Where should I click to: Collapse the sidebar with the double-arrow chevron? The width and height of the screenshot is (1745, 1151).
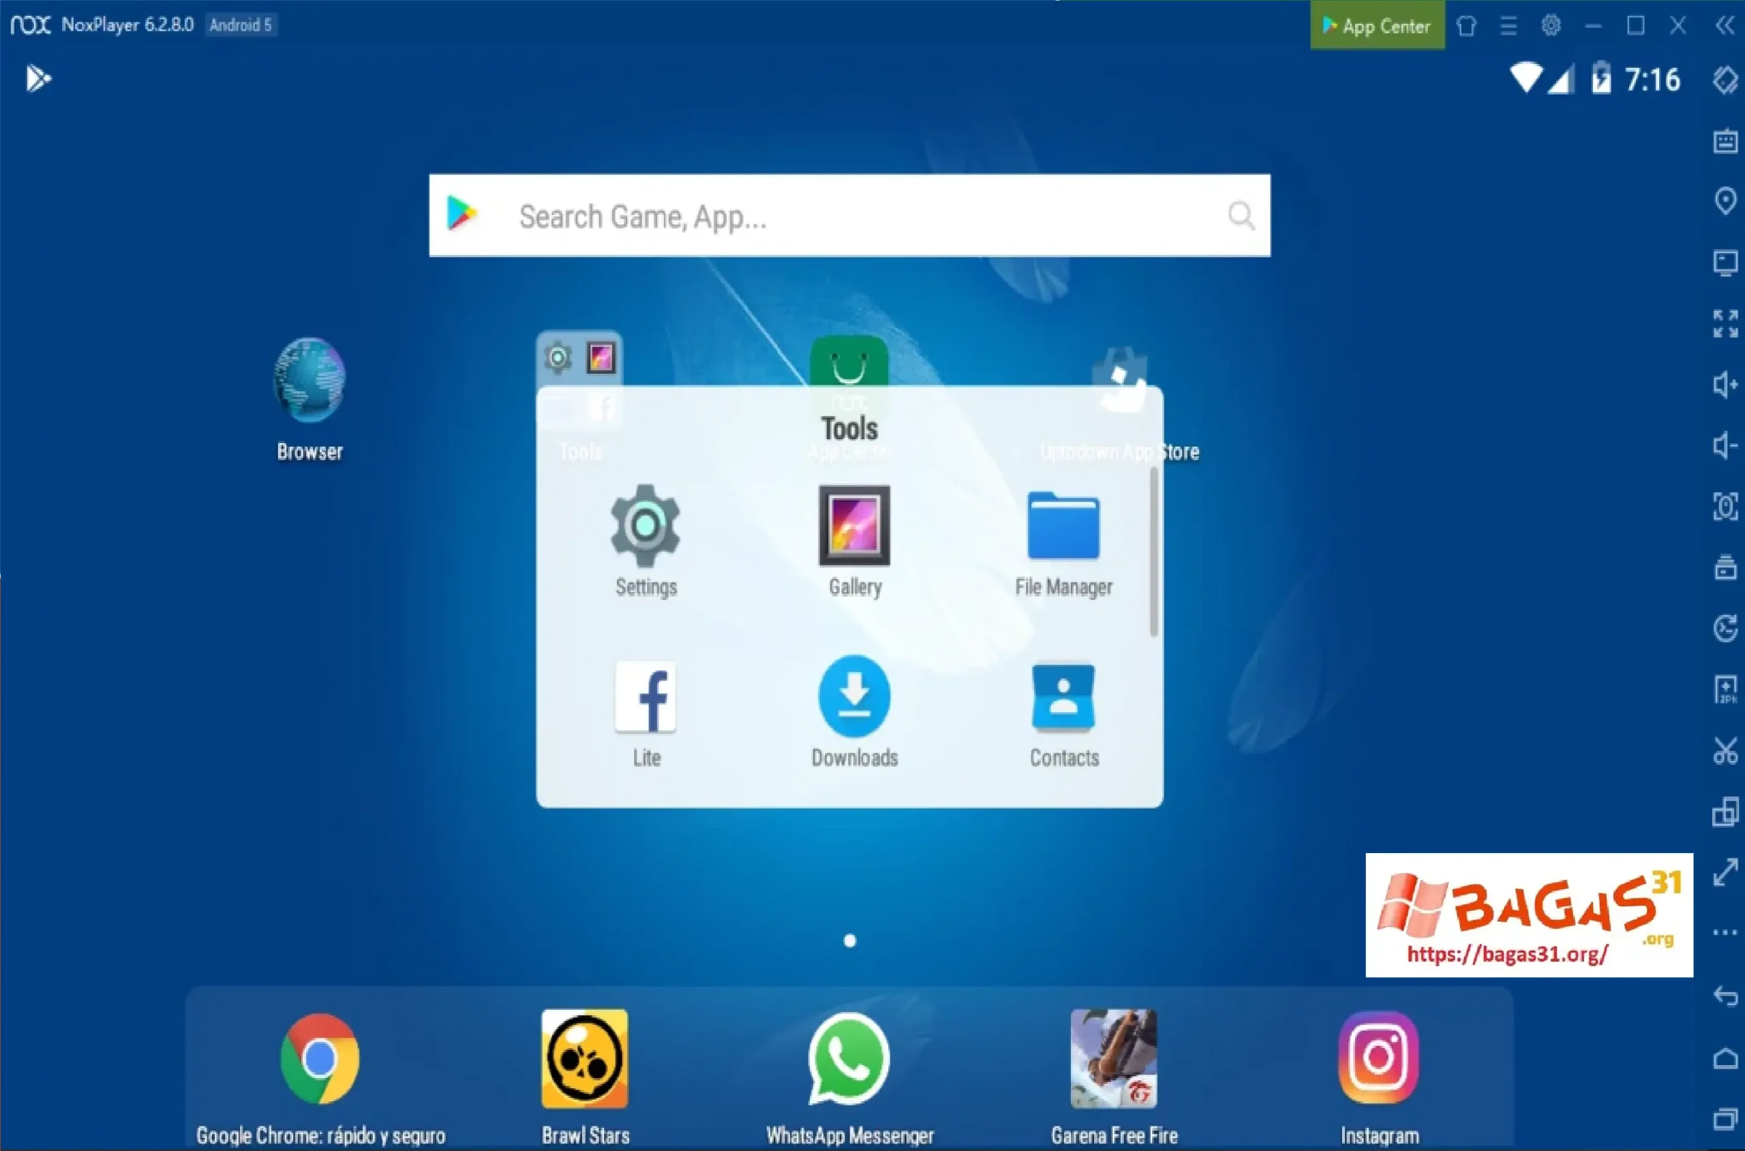click(1725, 26)
